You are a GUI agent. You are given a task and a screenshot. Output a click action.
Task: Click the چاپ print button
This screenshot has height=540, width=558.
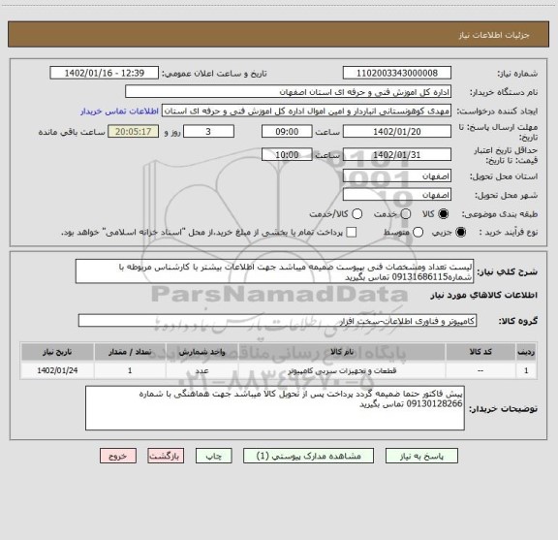point(214,456)
